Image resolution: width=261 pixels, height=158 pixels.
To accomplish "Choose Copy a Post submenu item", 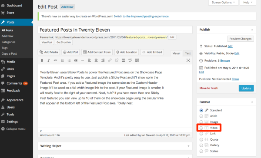I will pyautogui.click(x=9, y=54).
